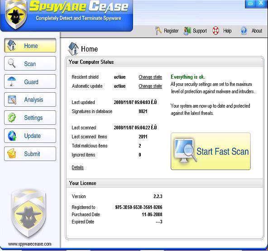Click the Your License section header
The height and width of the screenshot is (251, 268).
tap(82, 183)
